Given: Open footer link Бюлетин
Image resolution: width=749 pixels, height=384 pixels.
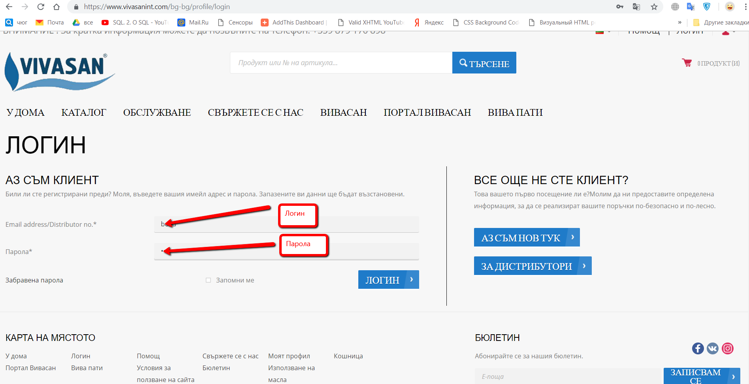Looking at the screenshot, I should 216,368.
